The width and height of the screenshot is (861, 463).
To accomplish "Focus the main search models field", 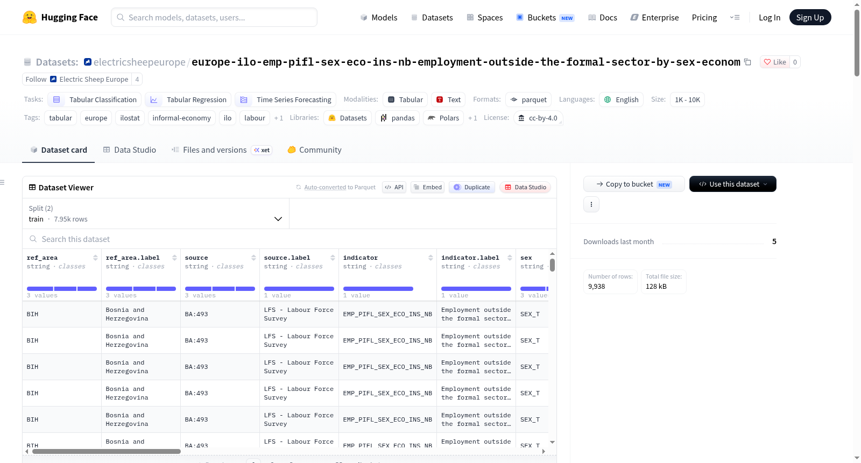I will point(214,17).
